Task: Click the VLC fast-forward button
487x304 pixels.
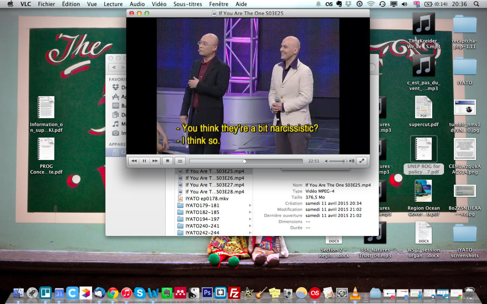Action: (155, 161)
